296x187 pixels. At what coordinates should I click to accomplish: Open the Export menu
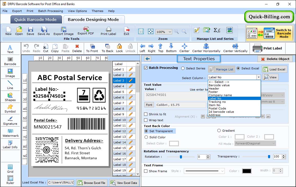(17, 11)
